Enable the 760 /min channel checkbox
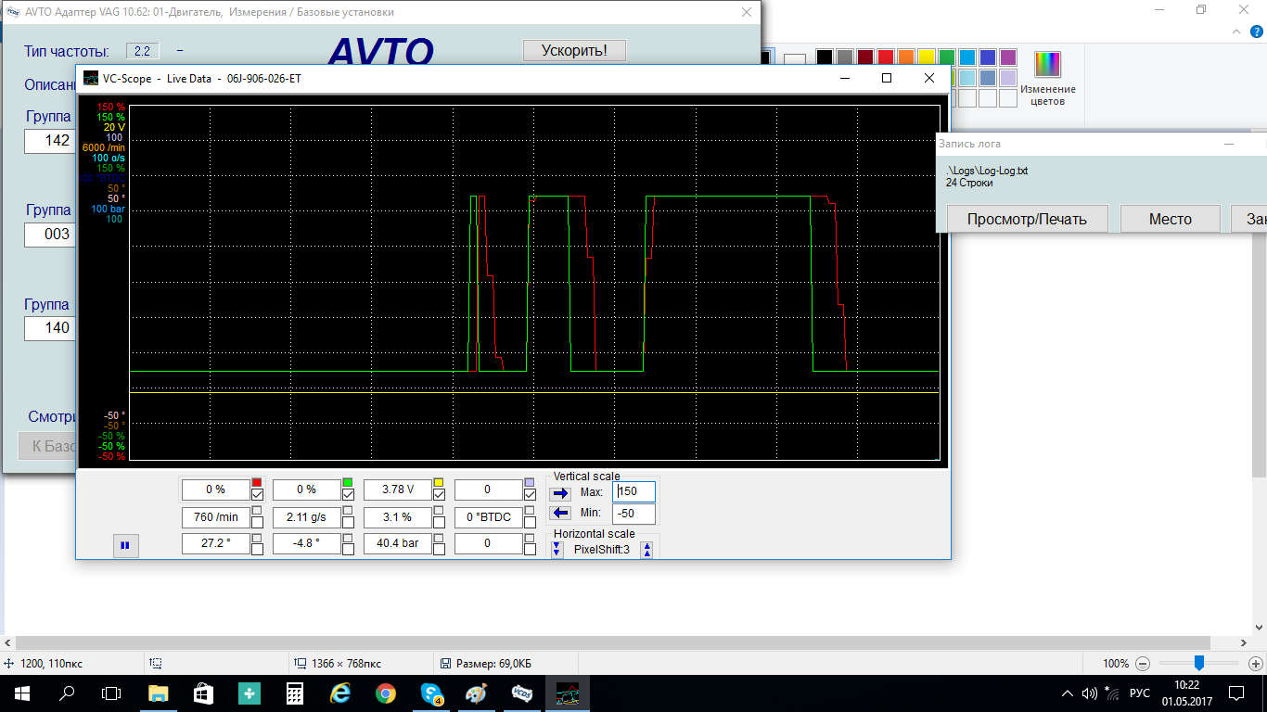The height and width of the screenshot is (712, 1267). 257,522
